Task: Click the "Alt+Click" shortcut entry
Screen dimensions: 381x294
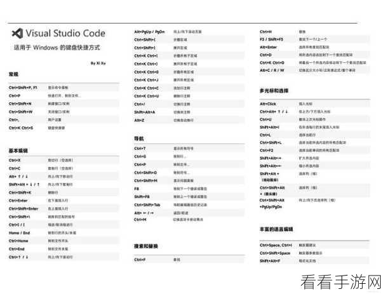Action: coord(268,104)
